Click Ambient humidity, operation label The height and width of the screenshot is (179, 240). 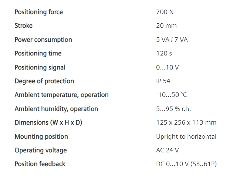57,109
